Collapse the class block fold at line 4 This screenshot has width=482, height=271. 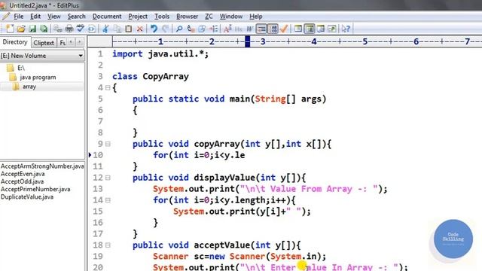(x=108, y=88)
